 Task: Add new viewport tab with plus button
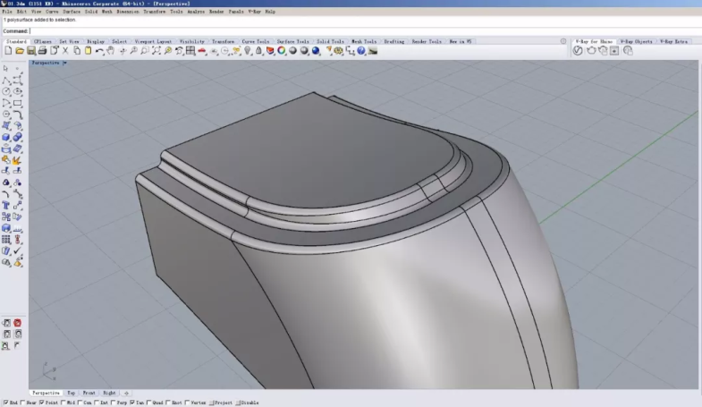pos(126,393)
